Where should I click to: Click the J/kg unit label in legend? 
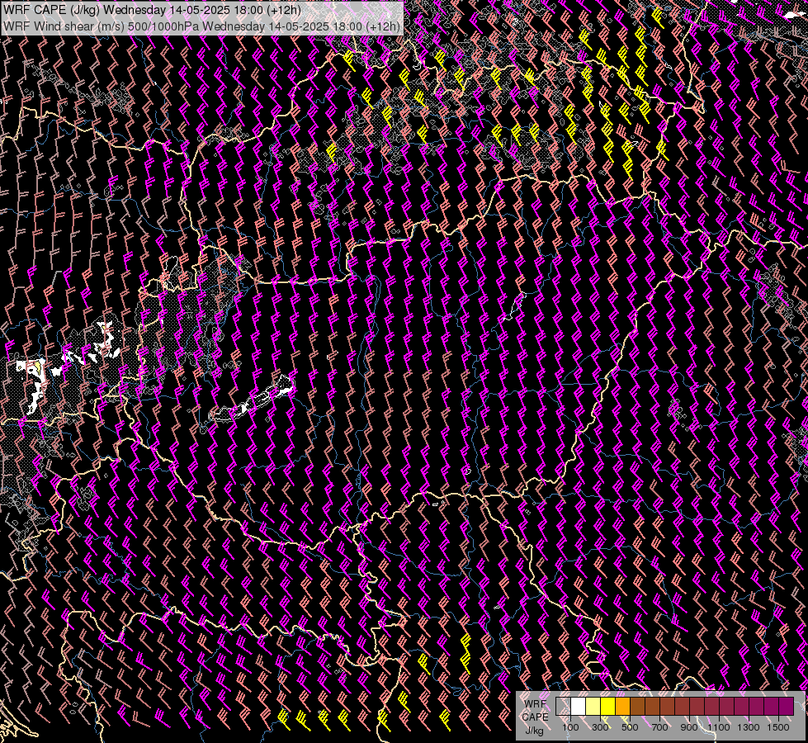(x=534, y=731)
